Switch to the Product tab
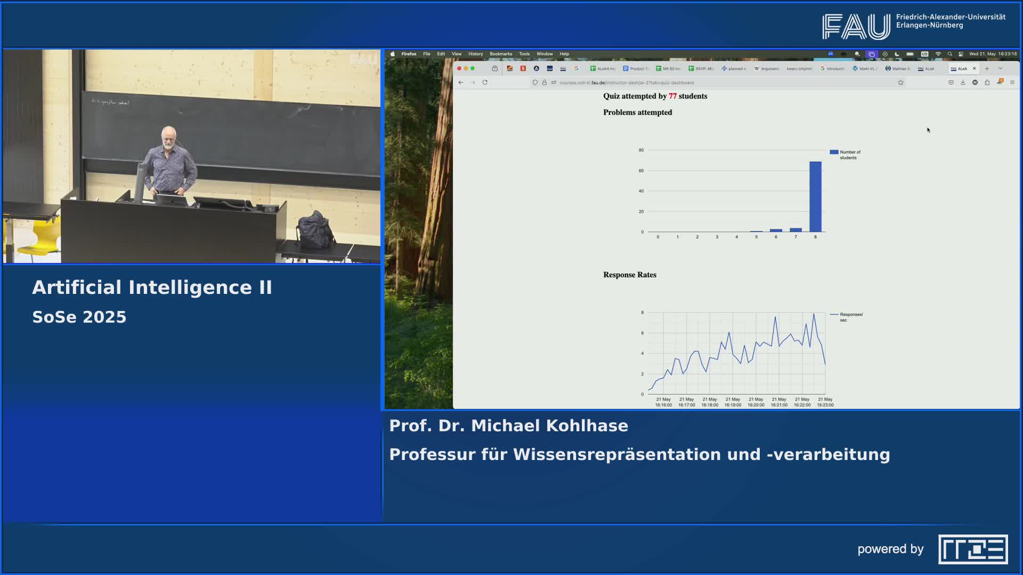Screen dimensions: 1023x575 [x=636, y=69]
